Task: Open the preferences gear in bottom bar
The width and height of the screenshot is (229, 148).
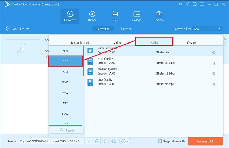Action: pos(123,141)
